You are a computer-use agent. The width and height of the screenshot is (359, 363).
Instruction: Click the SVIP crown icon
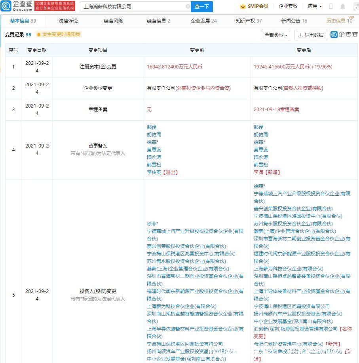point(243,6)
